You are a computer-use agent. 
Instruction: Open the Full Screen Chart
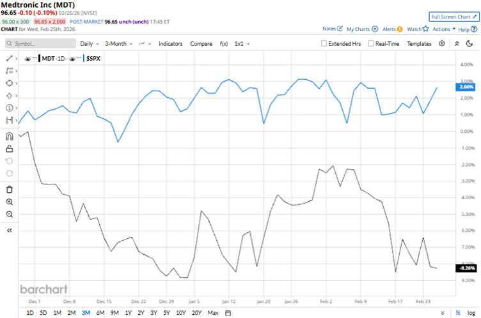[454, 17]
